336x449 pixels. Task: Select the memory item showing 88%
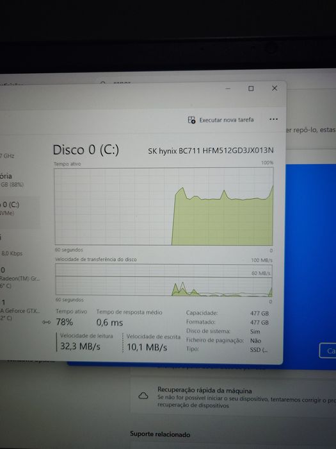click(13, 180)
